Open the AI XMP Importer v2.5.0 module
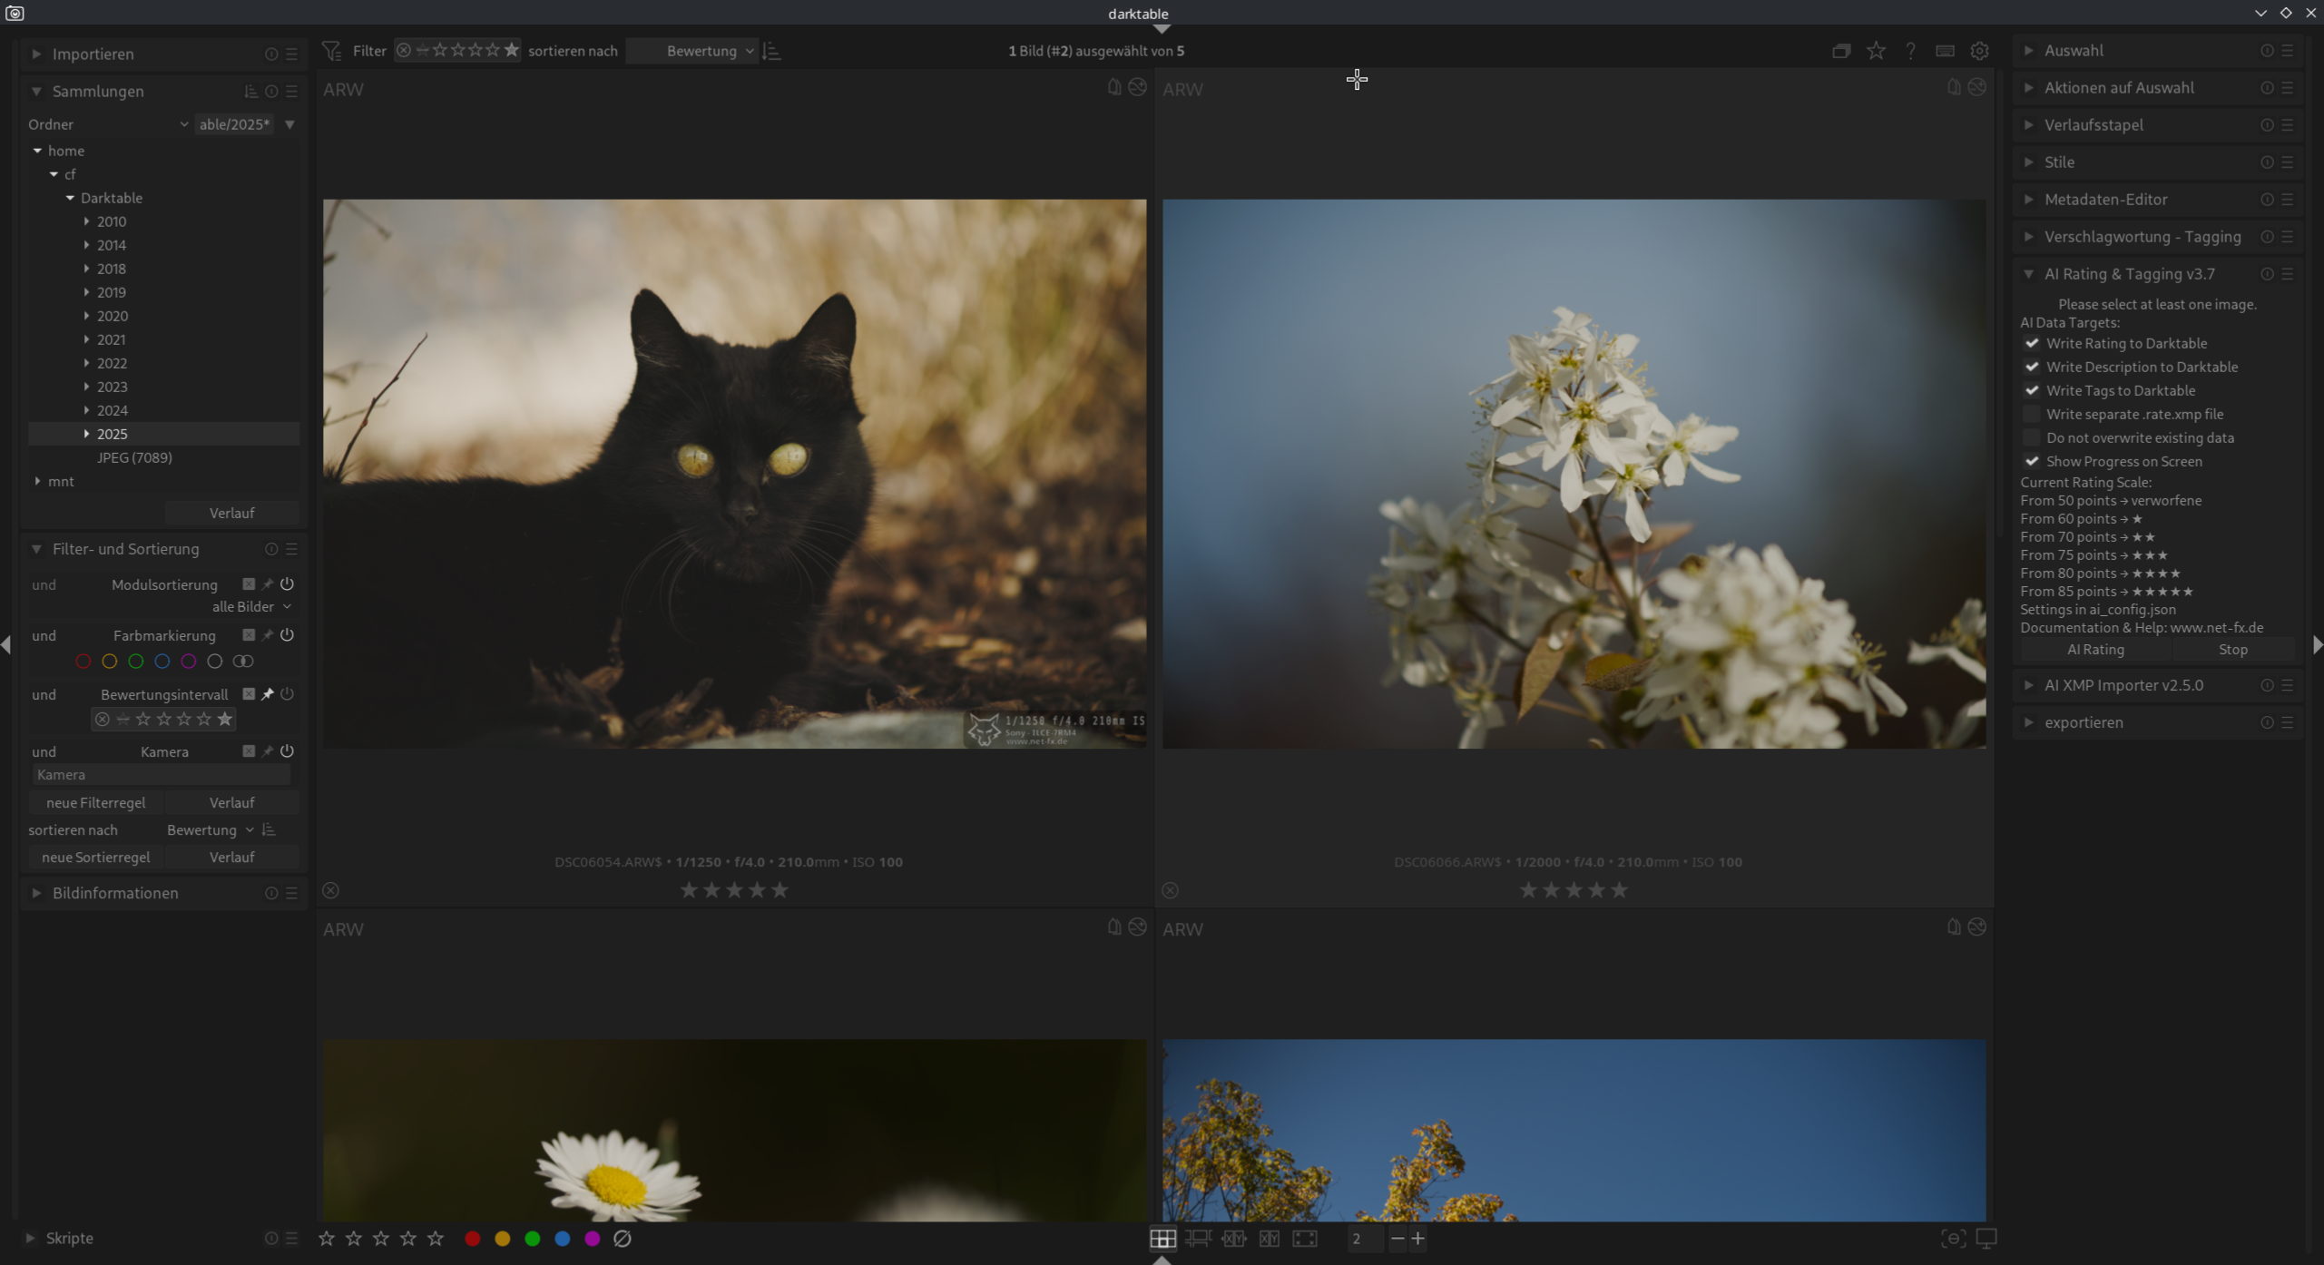 coord(2123,685)
